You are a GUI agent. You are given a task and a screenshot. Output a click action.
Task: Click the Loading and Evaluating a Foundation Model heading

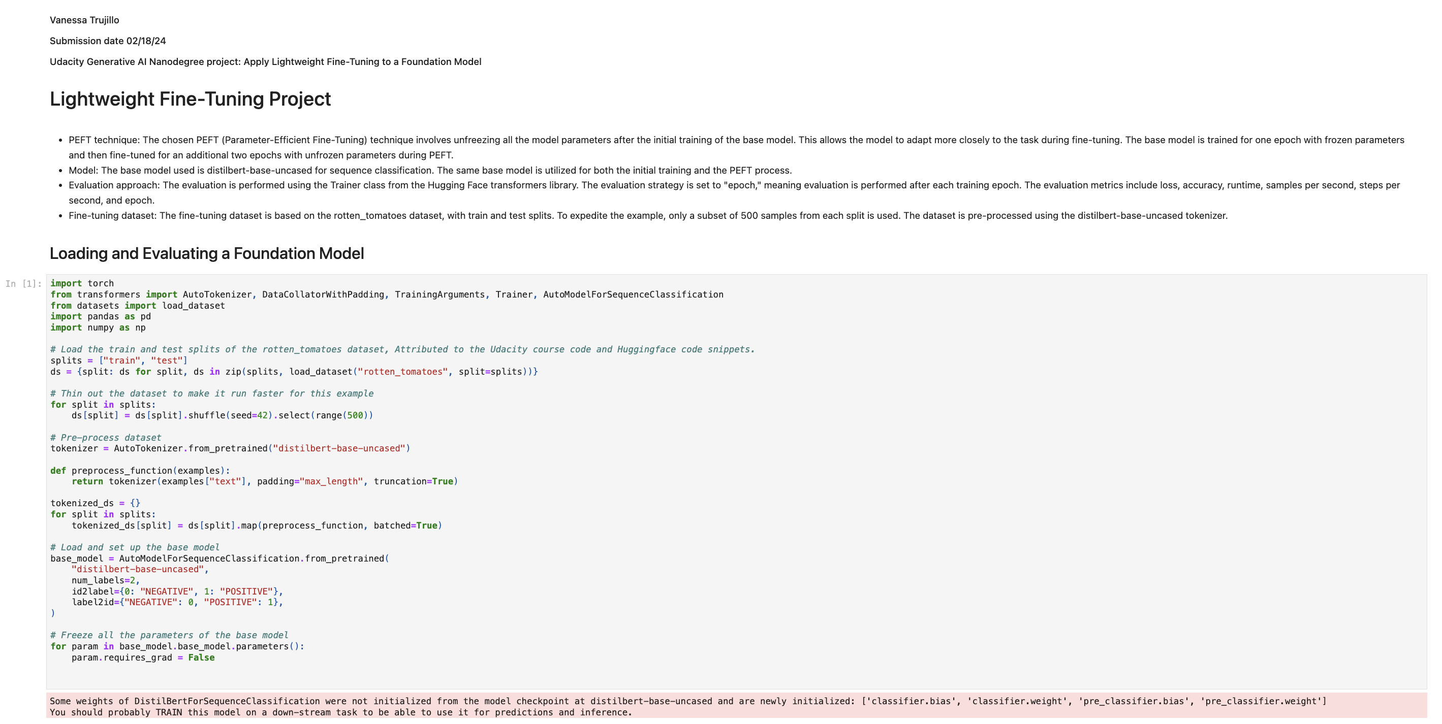[x=207, y=253]
